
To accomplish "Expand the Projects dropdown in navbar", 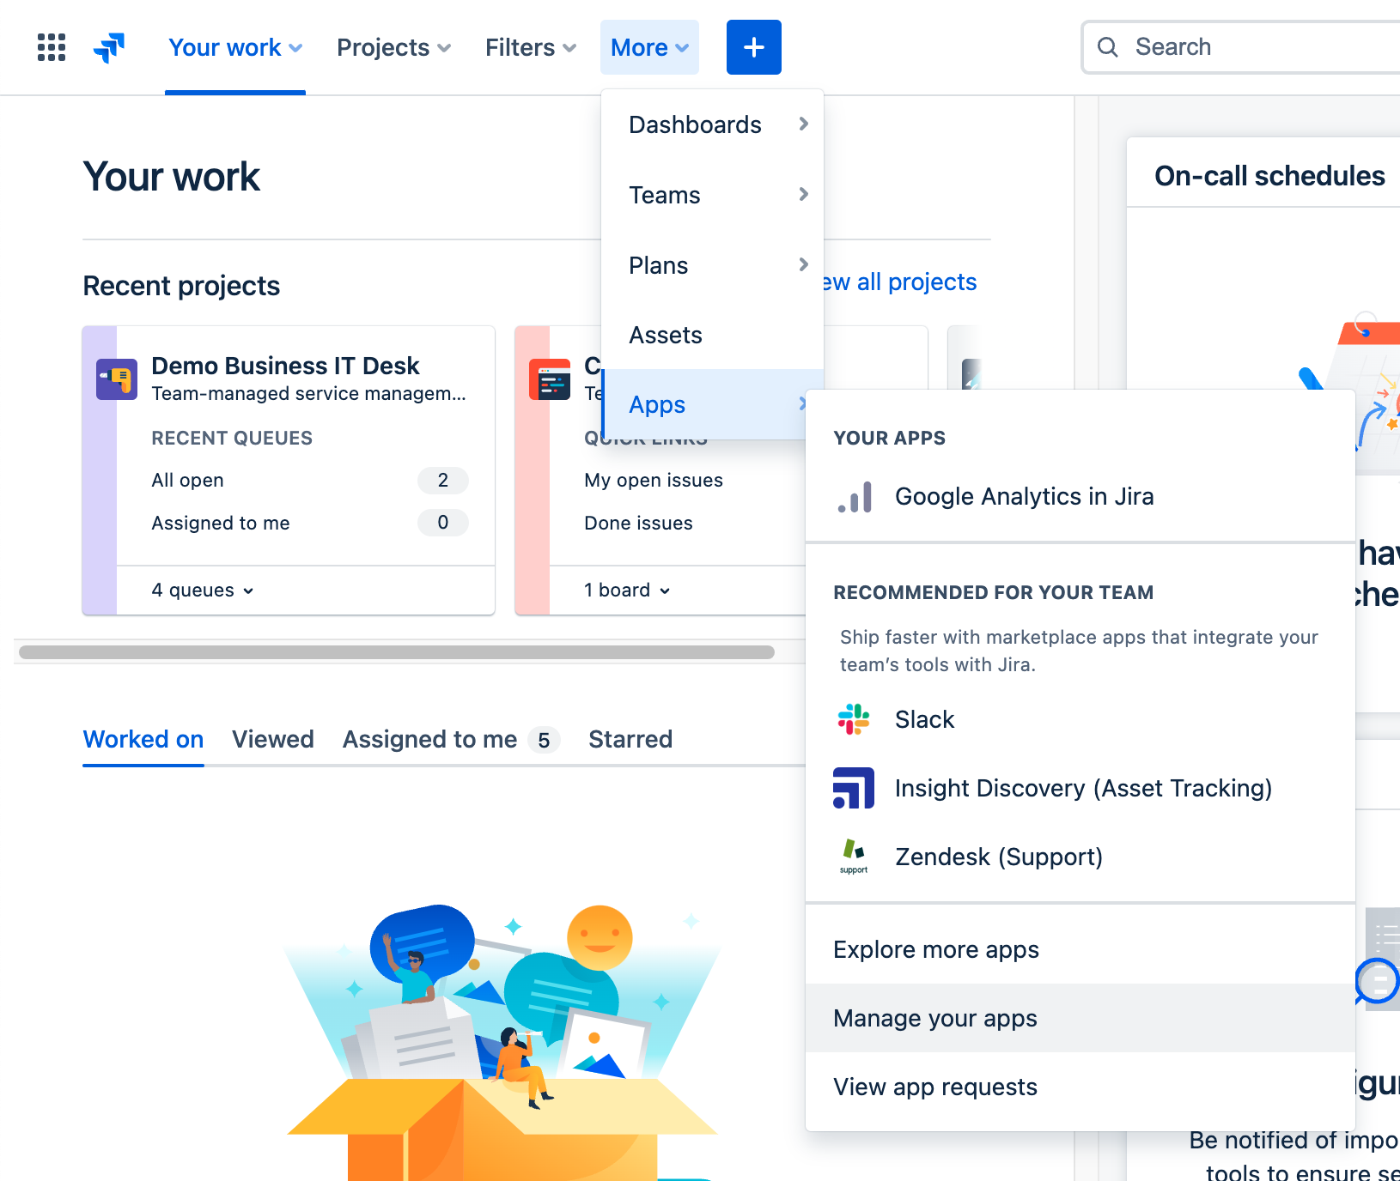I will point(393,47).
